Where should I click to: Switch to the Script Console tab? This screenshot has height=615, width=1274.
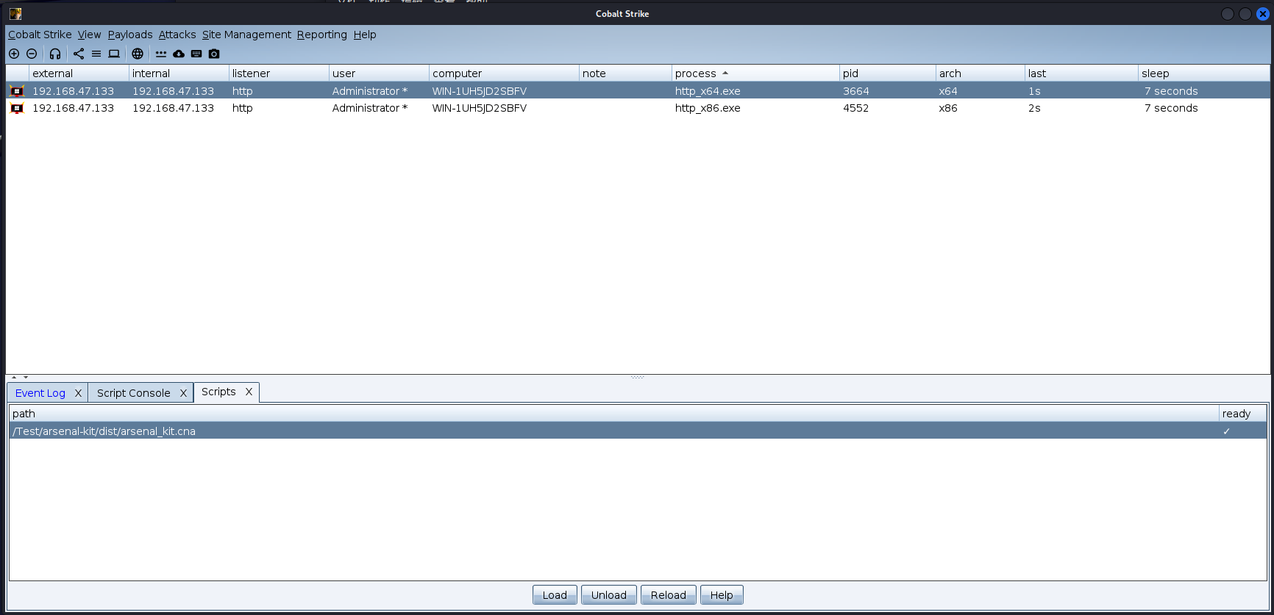[133, 393]
